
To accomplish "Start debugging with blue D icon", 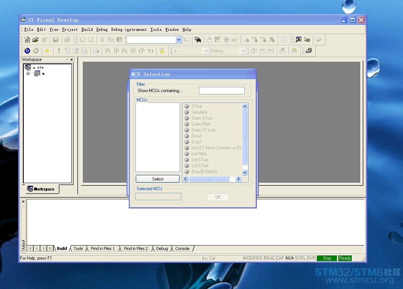I will [x=27, y=51].
